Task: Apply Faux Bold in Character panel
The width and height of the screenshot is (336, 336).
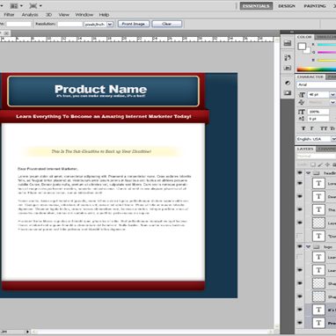Action: (x=303, y=128)
